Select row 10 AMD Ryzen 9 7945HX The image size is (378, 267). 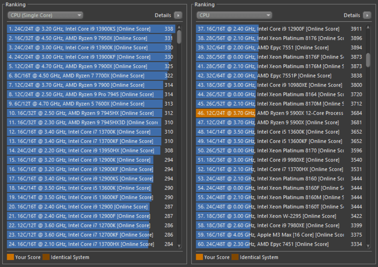pos(91,113)
